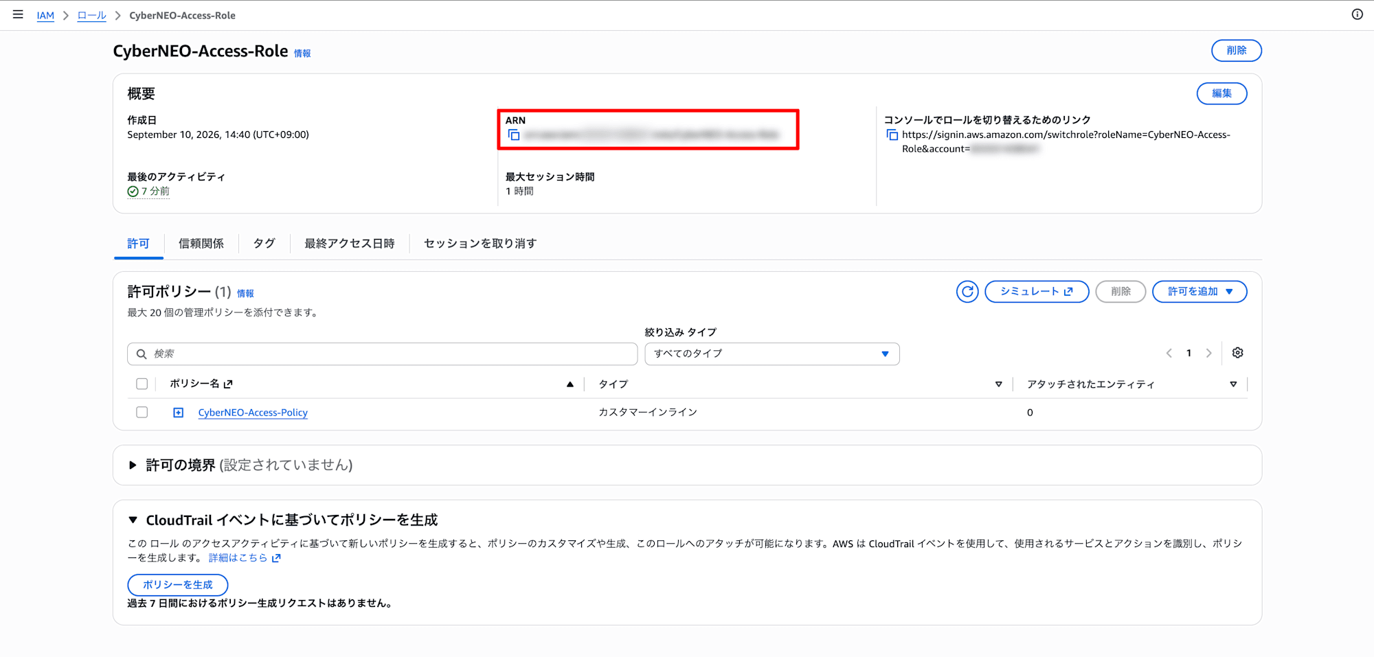Open the hamburger navigation menu
This screenshot has width=1374, height=657.
pyautogui.click(x=18, y=14)
